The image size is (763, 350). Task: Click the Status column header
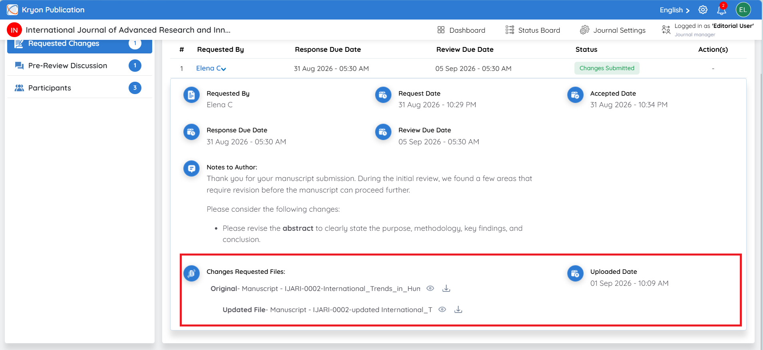coord(586,49)
